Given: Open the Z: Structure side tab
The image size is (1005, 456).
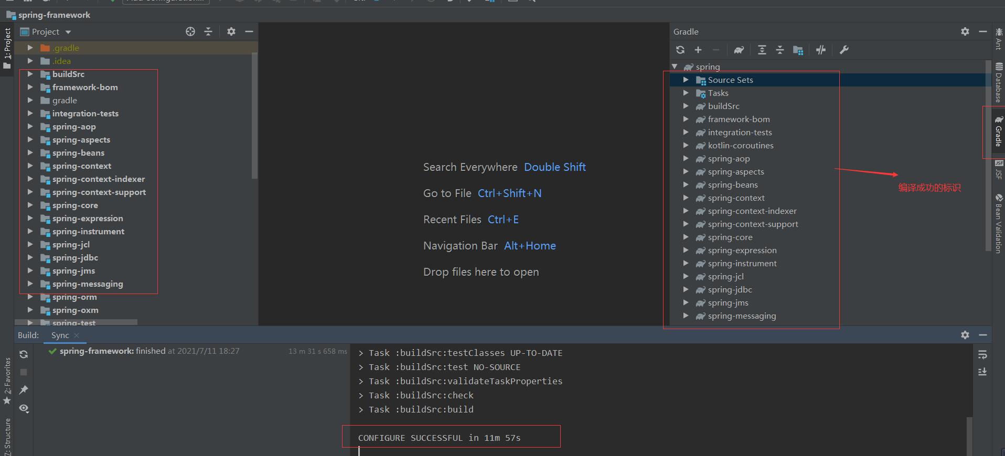Looking at the screenshot, I should (7, 437).
